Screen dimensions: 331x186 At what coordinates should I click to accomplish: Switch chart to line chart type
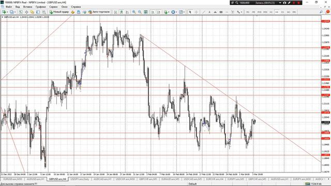pos(127,12)
